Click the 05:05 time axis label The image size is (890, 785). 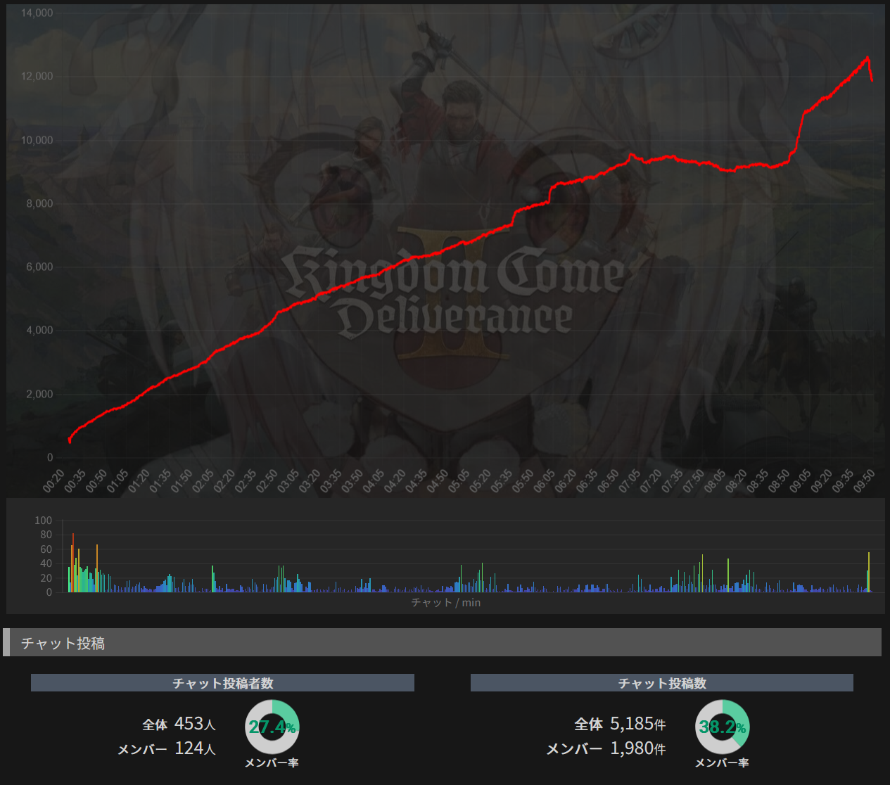click(459, 481)
